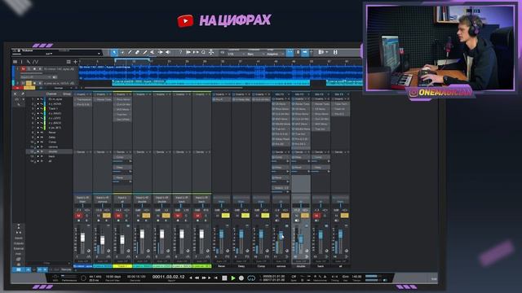Open the Quantize value dropdown

coord(235,54)
